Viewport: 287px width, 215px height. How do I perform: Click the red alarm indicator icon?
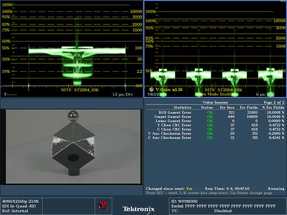pos(102,205)
